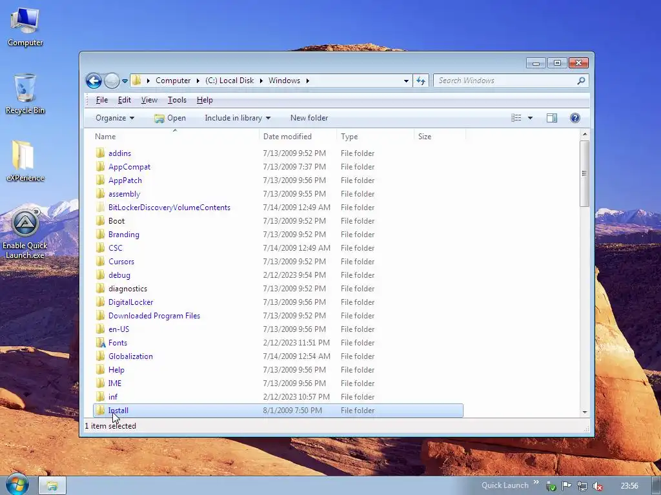Click the refresh icon beside address bar
Image resolution: width=661 pixels, height=495 pixels.
click(421, 81)
